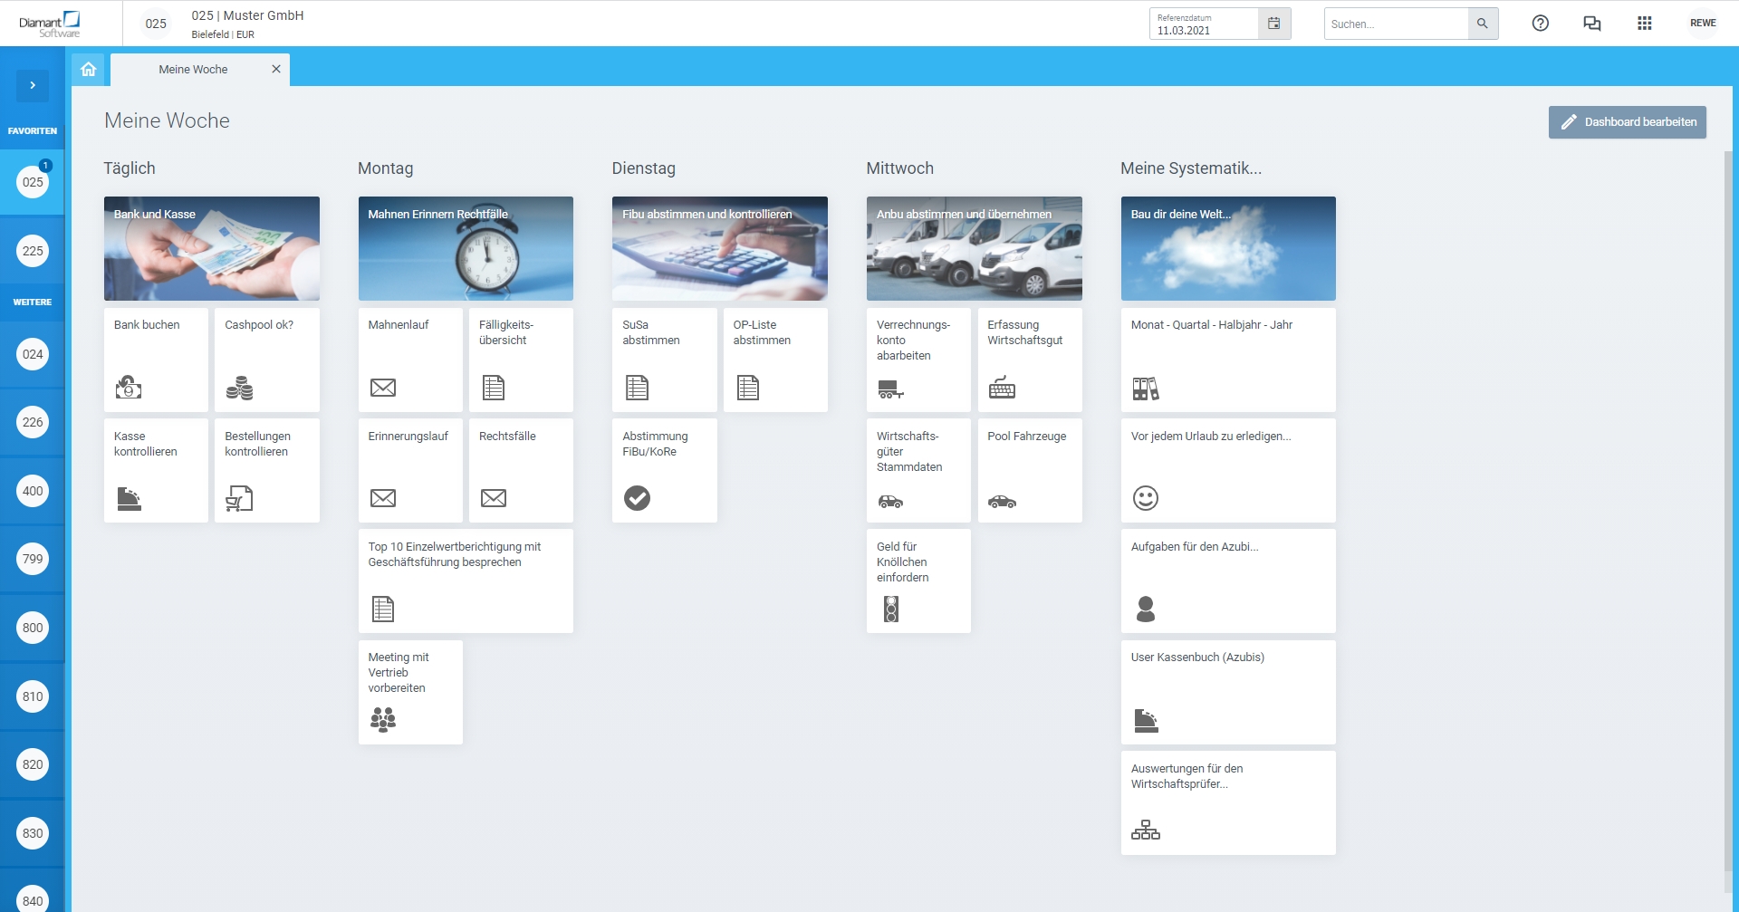Open the help question mark icon

[1540, 24]
